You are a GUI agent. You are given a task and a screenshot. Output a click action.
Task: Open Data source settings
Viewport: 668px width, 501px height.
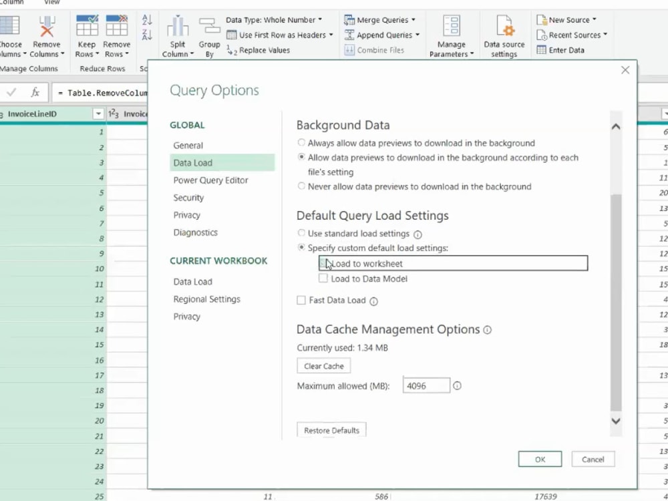pos(504,36)
